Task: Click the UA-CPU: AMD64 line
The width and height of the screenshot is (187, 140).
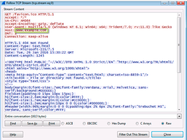Action: pos(18,21)
